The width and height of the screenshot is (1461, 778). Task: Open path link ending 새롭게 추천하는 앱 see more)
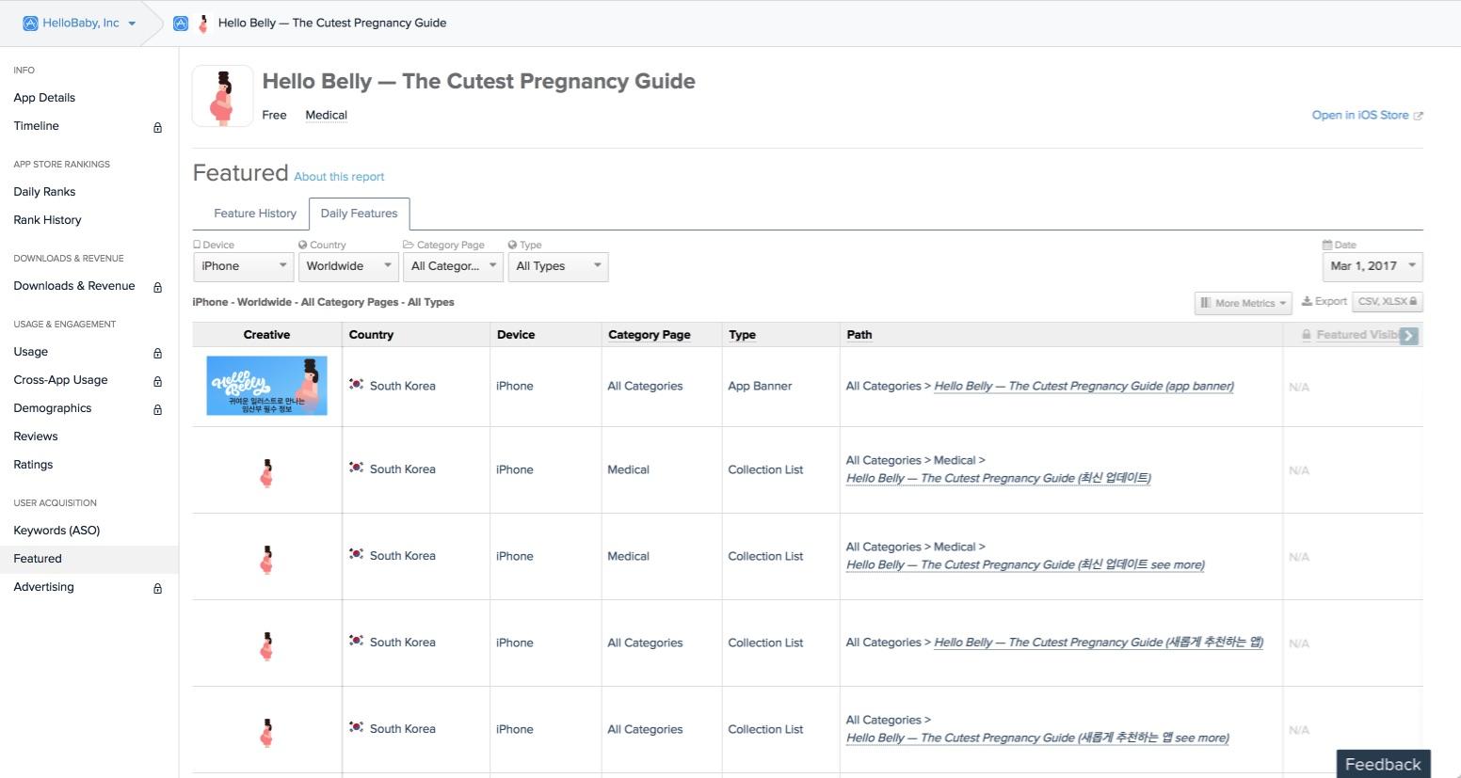point(1037,738)
